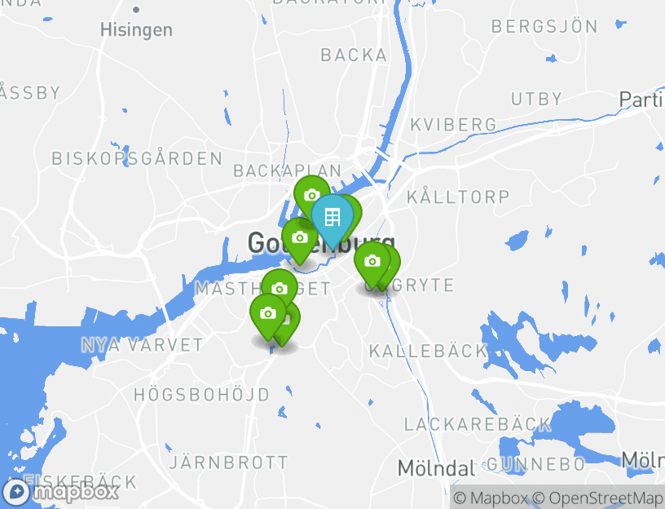Click the NYA VARVET label
The width and height of the screenshot is (665, 509).
(143, 345)
